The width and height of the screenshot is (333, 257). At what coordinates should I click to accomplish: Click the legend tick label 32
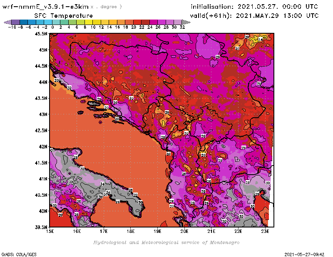(x=182, y=27)
